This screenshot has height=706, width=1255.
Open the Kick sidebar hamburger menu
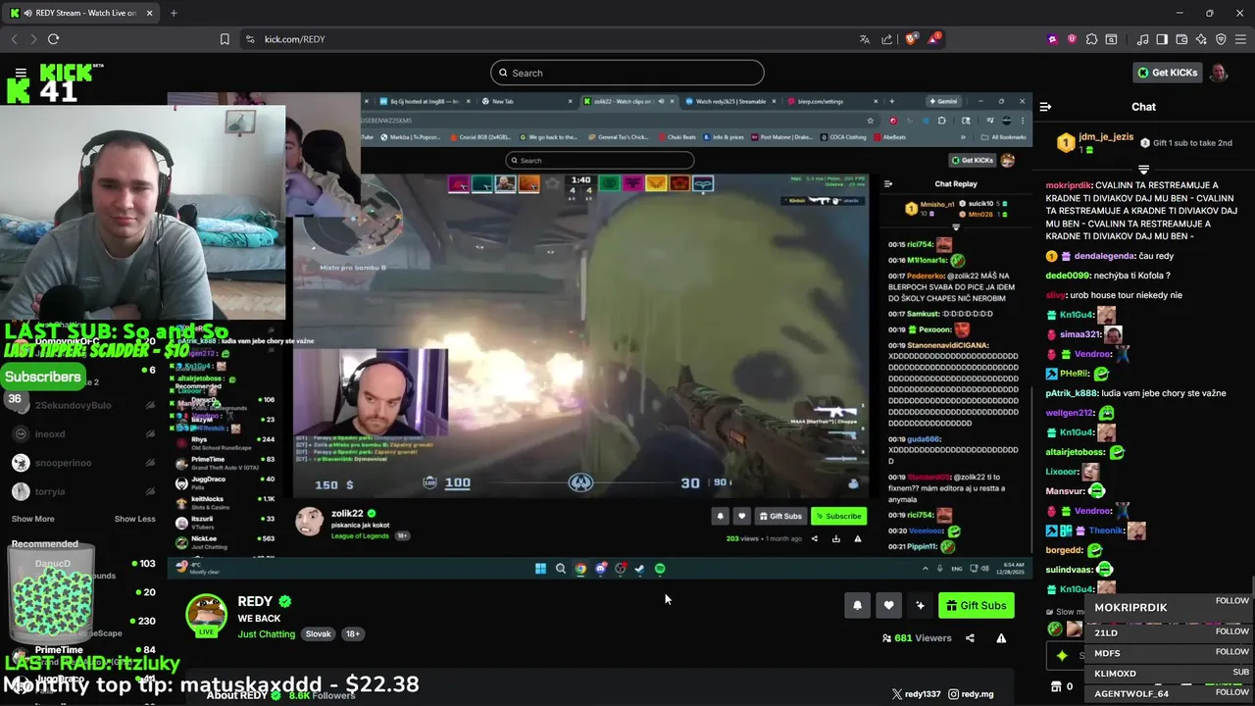tap(21, 73)
